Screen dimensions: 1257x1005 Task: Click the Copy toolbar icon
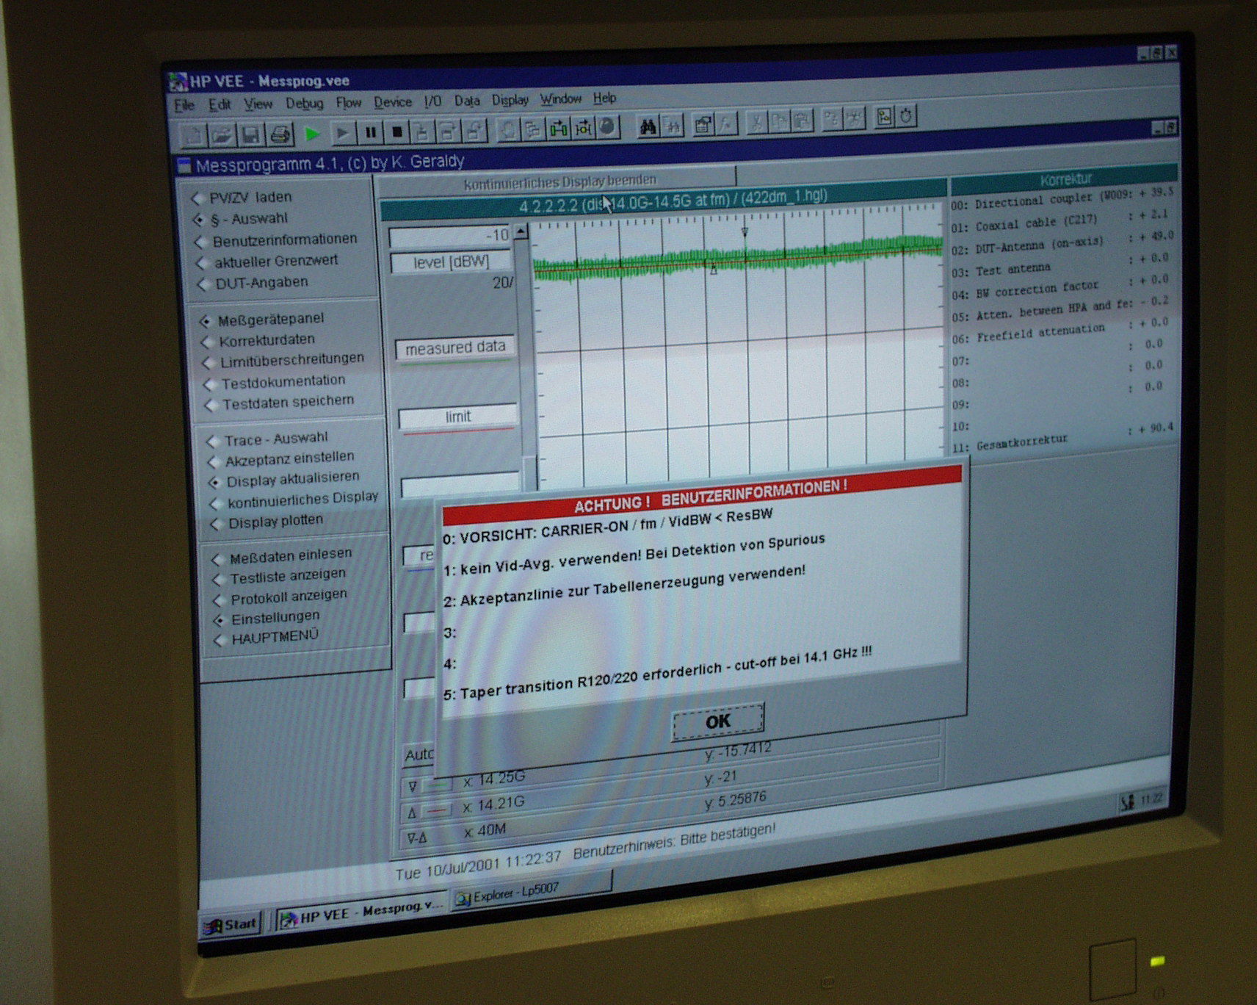[780, 121]
